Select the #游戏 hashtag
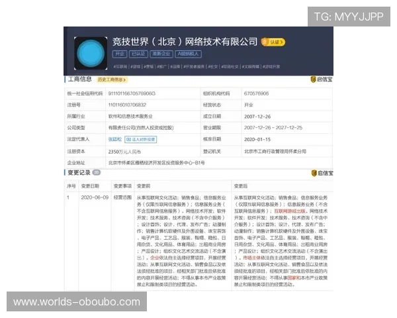Image resolution: width=397 pixels, height=318 pixels. click(136, 67)
